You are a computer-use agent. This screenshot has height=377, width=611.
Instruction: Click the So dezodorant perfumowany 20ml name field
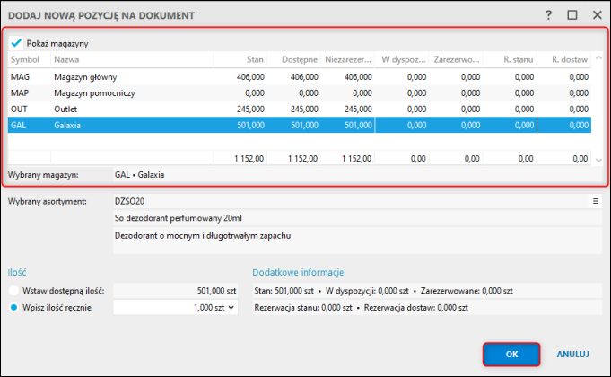tap(357, 218)
